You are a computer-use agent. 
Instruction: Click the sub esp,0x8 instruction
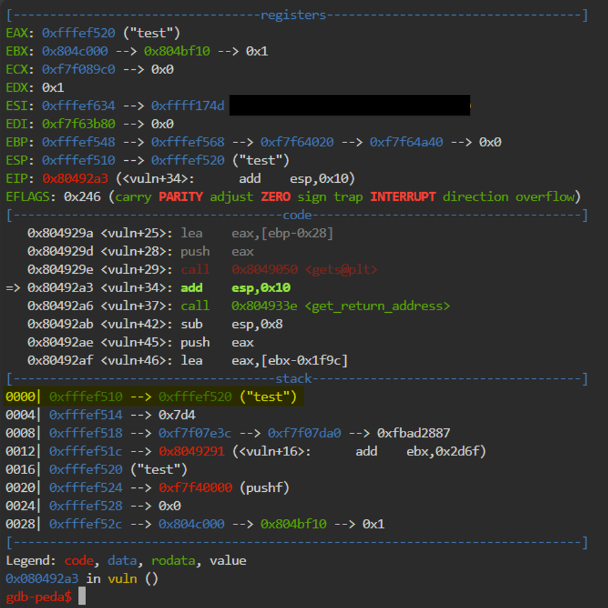pyautogui.click(x=232, y=323)
